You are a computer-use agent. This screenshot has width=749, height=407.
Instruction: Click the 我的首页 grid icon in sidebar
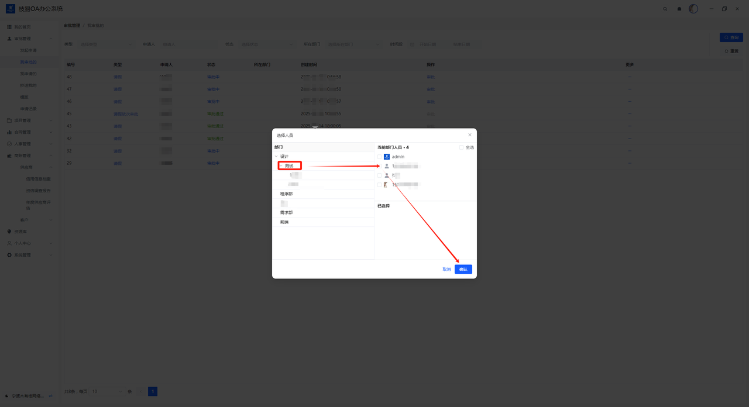(x=9, y=27)
